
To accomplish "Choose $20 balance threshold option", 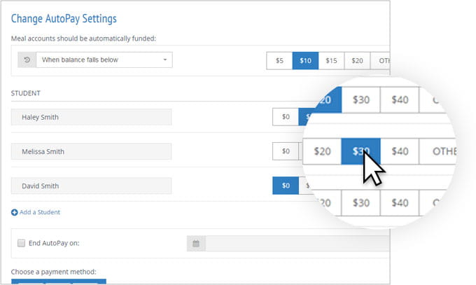I will tap(357, 61).
